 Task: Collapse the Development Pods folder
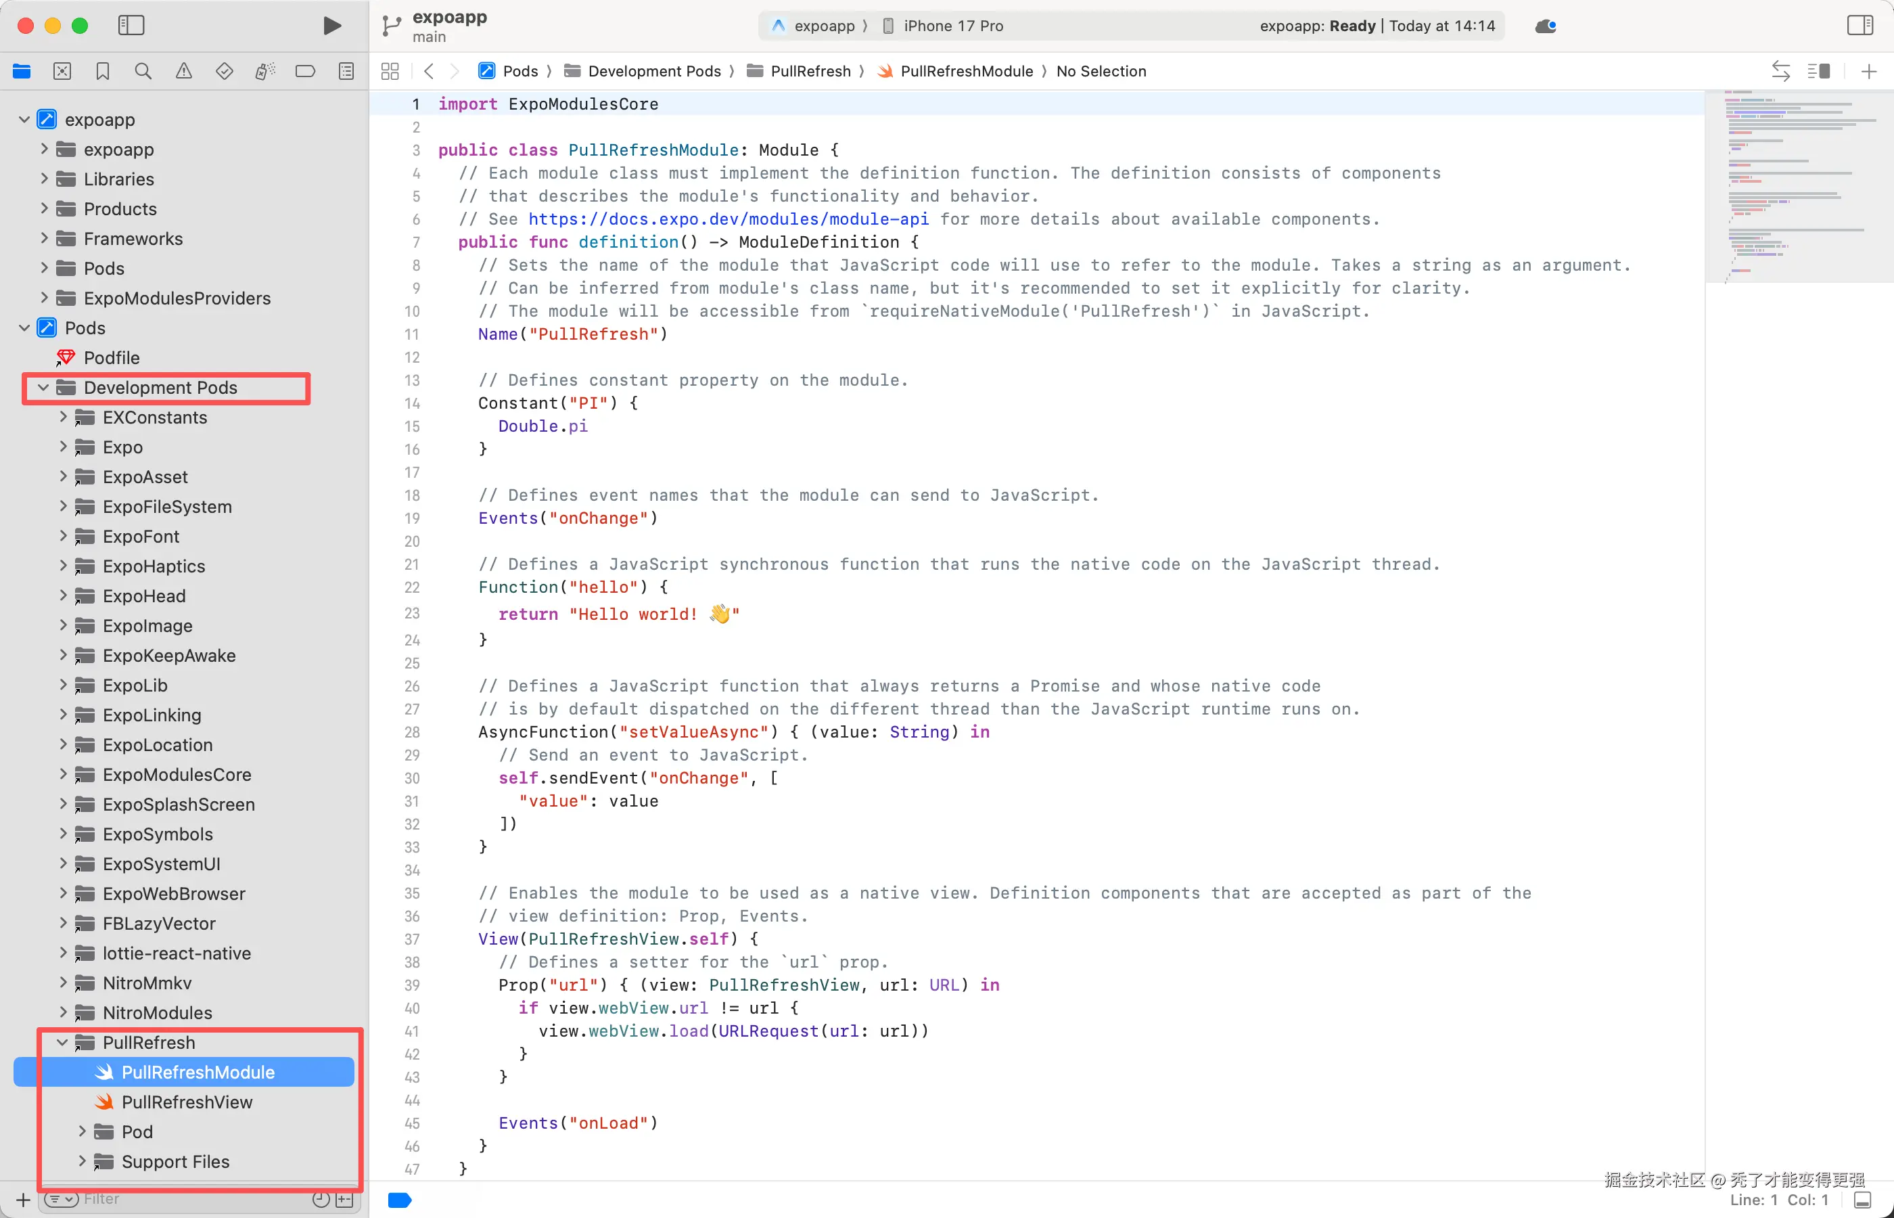(44, 388)
